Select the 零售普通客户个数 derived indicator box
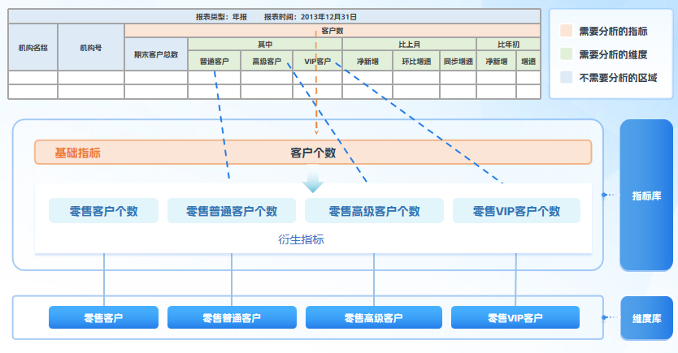The image size is (678, 353). (232, 211)
